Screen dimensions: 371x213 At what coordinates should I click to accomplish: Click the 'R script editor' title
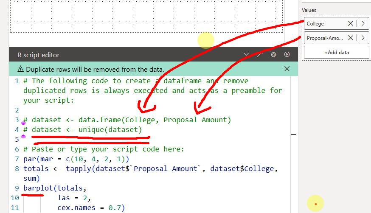tap(38, 55)
